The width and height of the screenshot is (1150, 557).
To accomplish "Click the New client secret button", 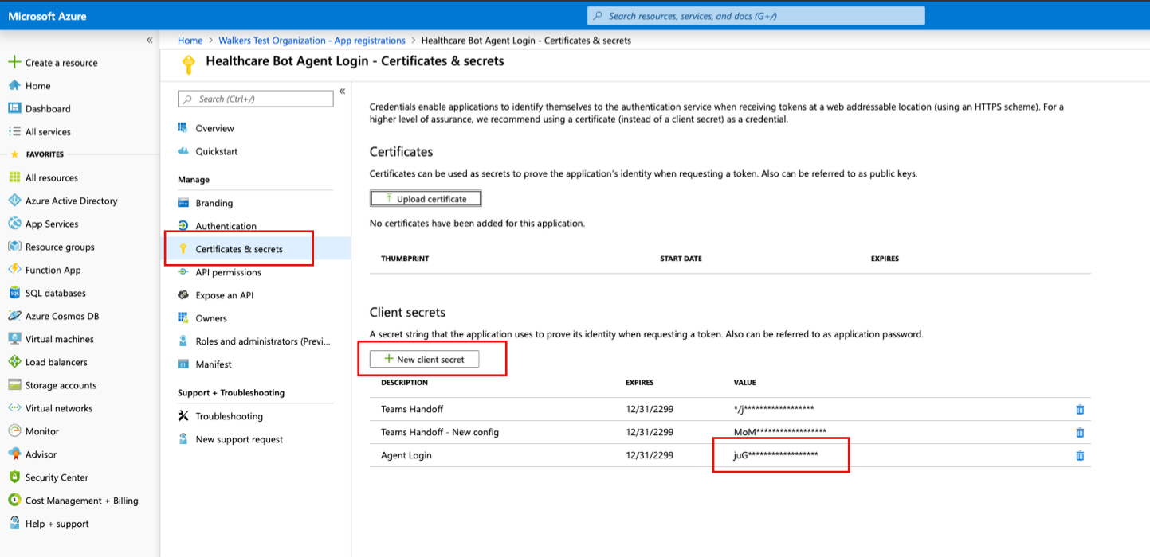I will pyautogui.click(x=423, y=359).
